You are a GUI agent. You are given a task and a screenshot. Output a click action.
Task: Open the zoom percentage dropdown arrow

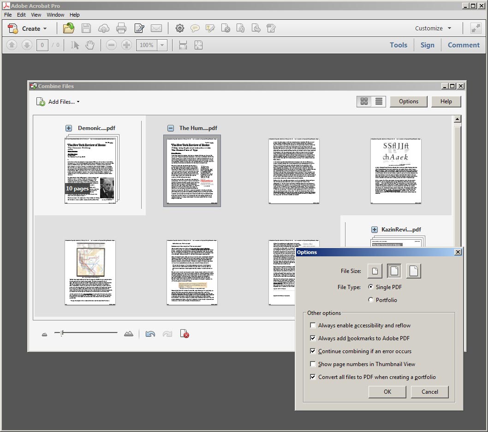tap(162, 45)
